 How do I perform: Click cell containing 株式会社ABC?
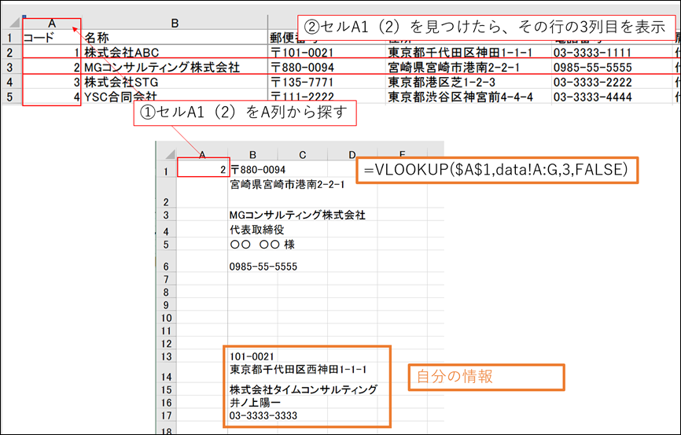(x=175, y=53)
